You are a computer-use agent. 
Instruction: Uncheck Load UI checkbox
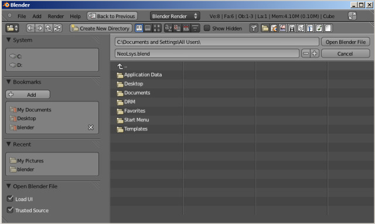pos(10,198)
